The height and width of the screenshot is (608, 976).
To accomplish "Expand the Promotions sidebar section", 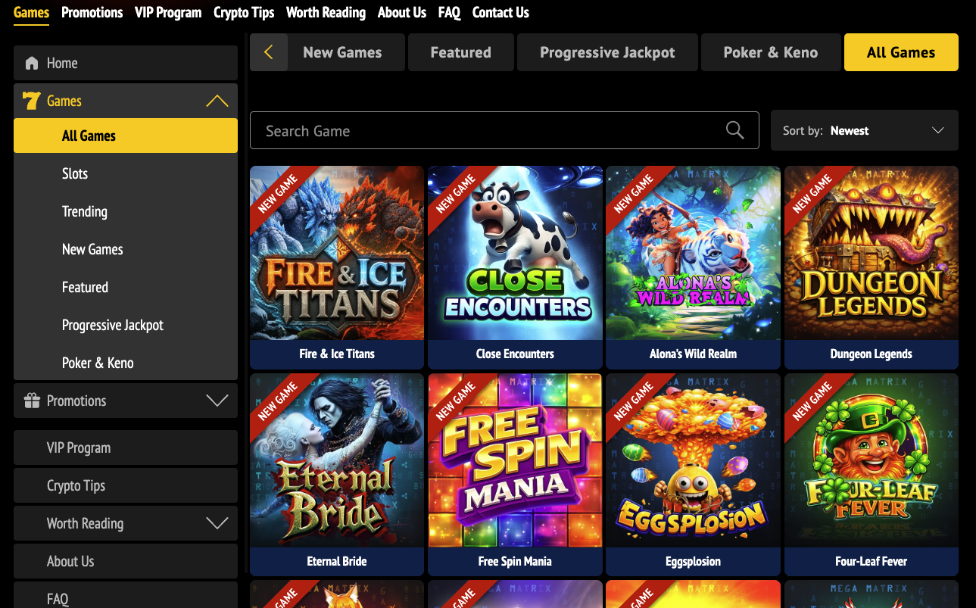I will 217,401.
